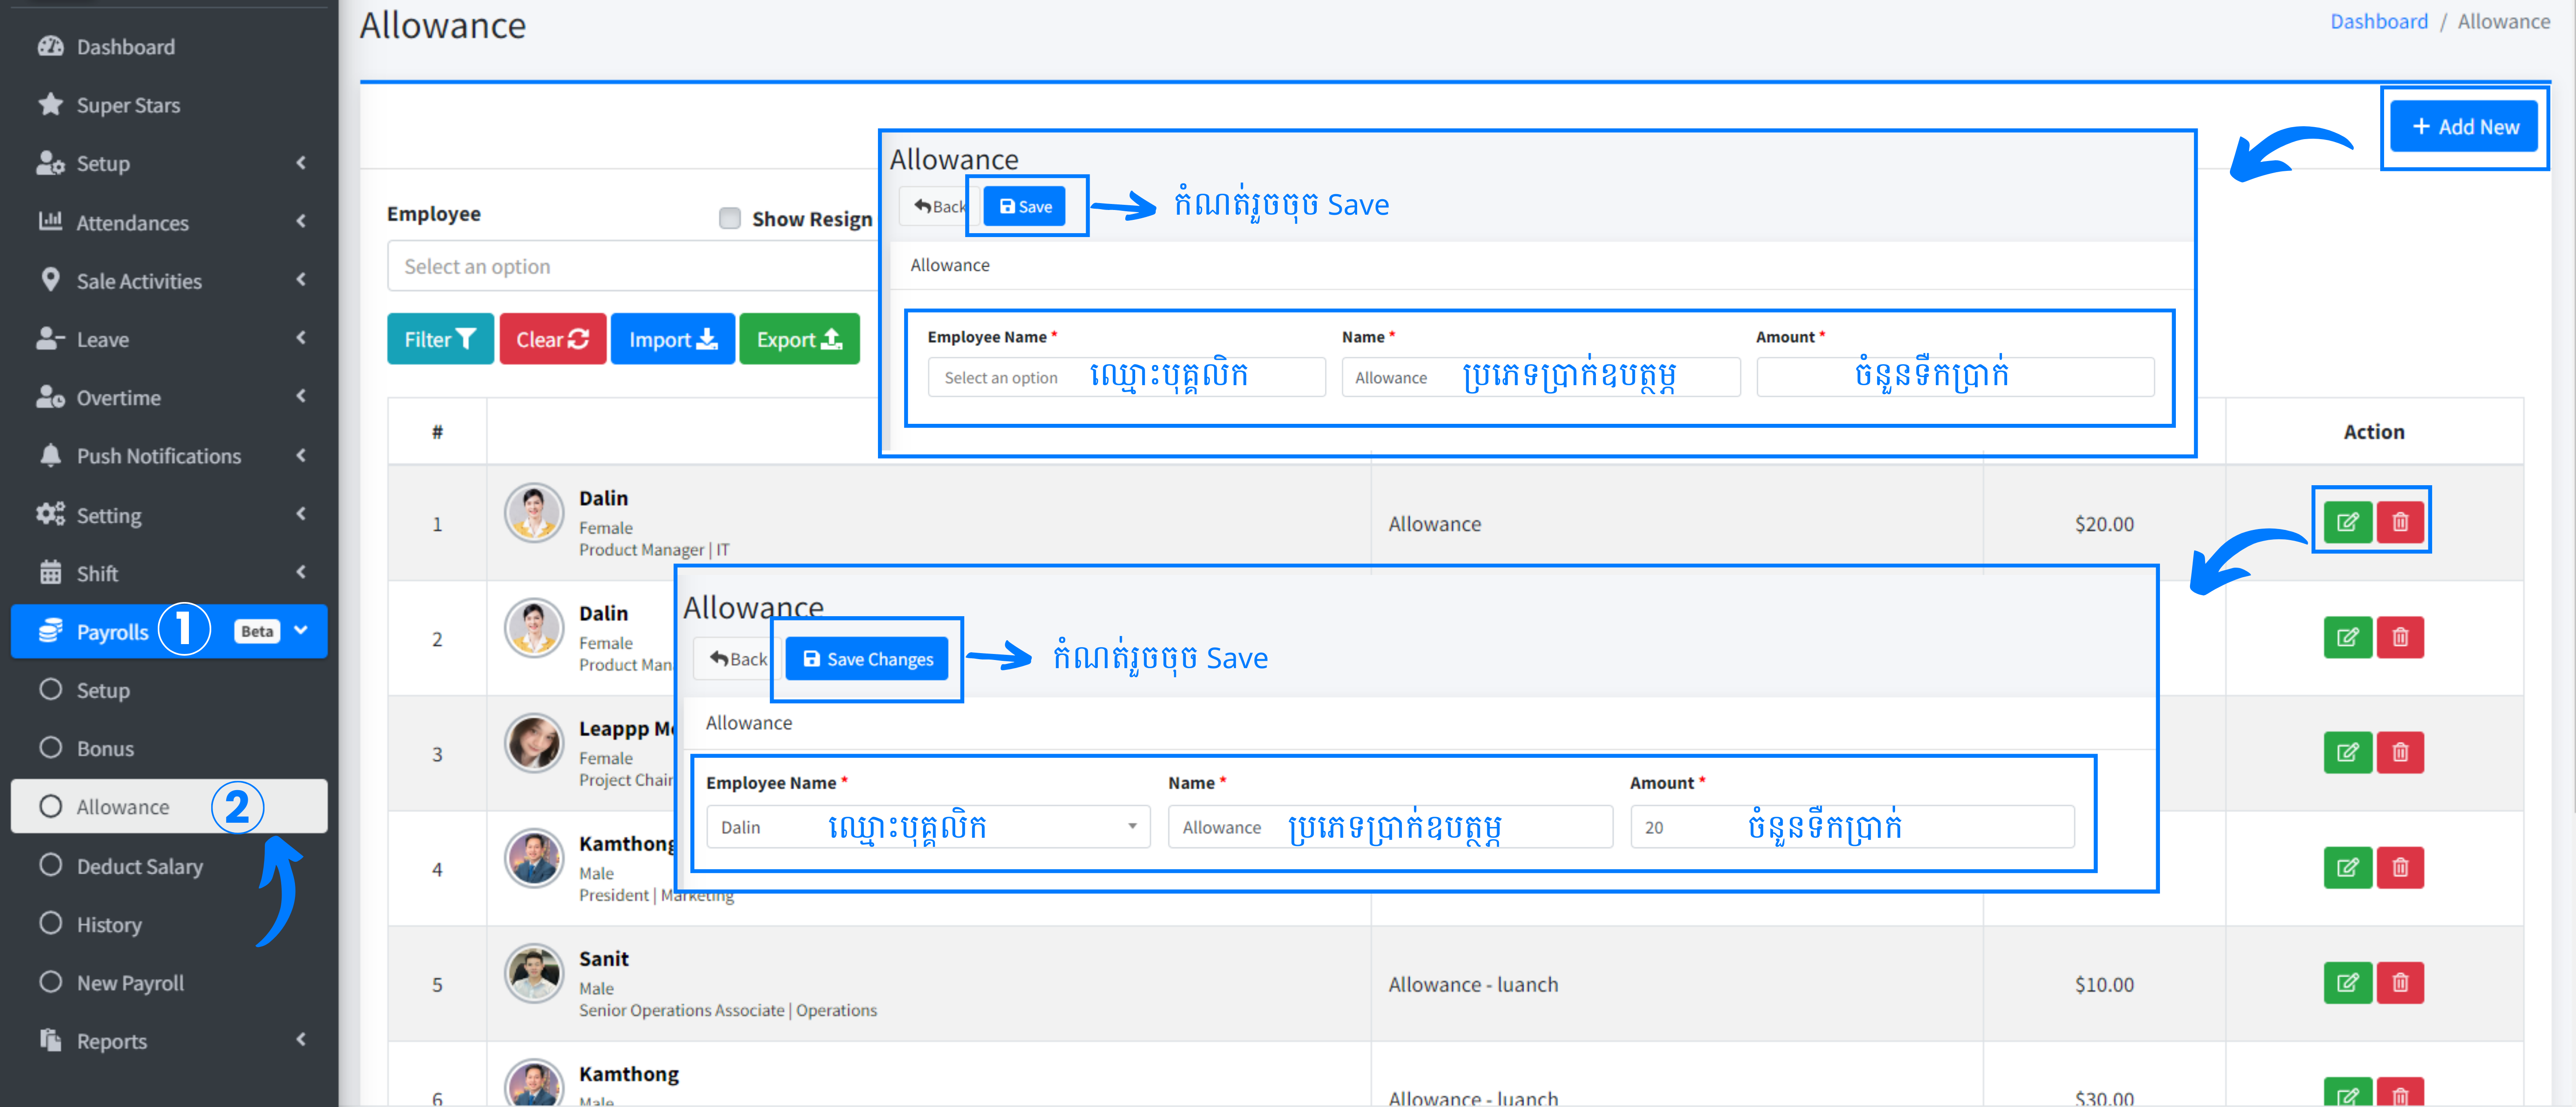Click the Name field in edit form
The image size is (2576, 1107).
[x=1390, y=827]
